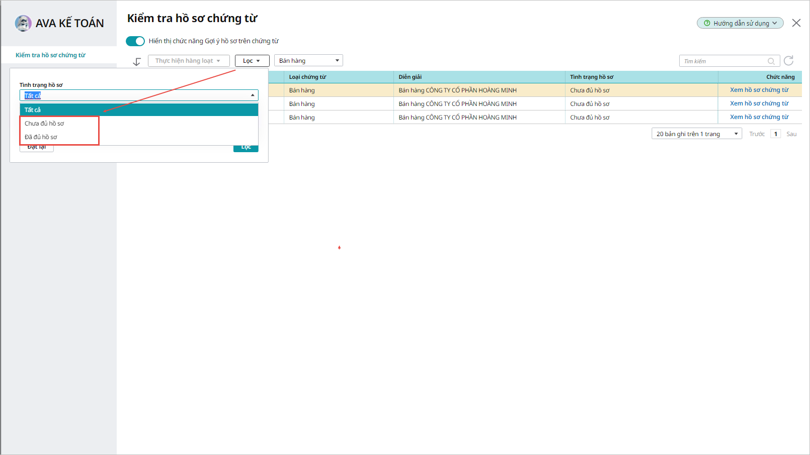Select Tất cả in status list
Viewport: 810px width, 455px height.
coord(139,109)
